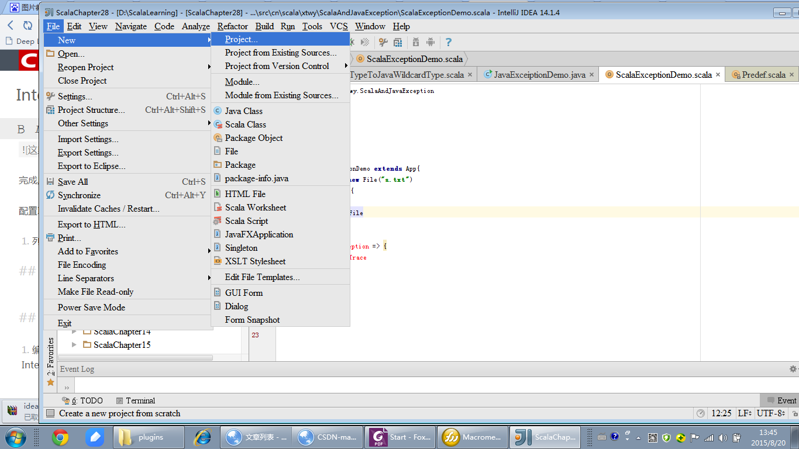Screen dimensions: 799x449
Task: Create a new HTML File
Action: click(280, 194)
